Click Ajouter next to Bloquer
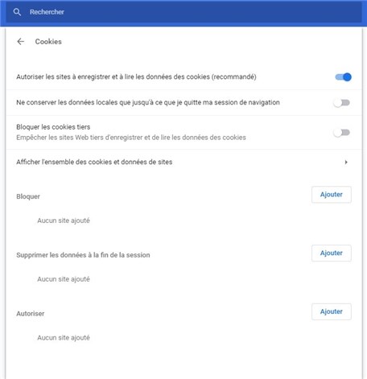 pos(332,195)
